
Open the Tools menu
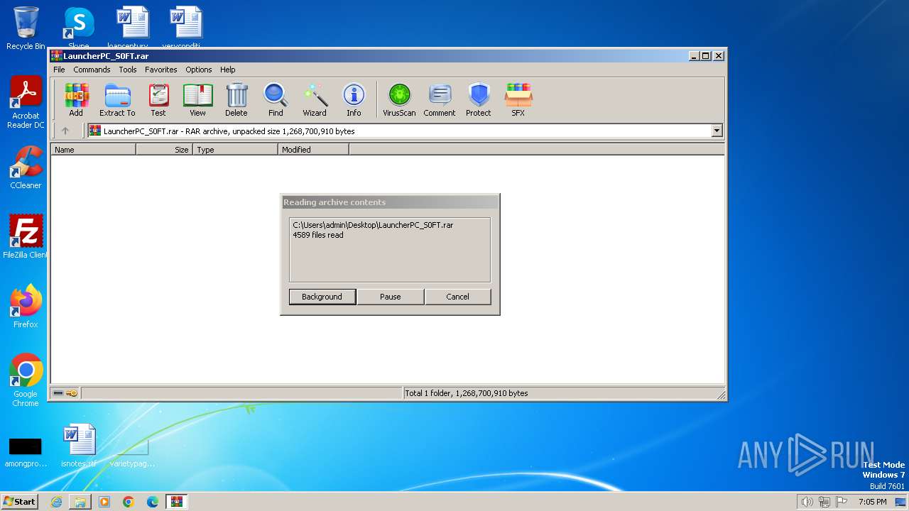click(x=128, y=70)
